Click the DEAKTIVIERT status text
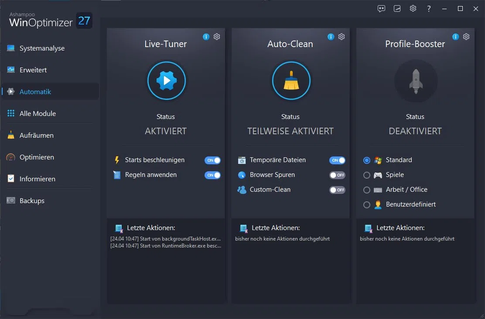This screenshot has height=319, width=485. point(415,131)
